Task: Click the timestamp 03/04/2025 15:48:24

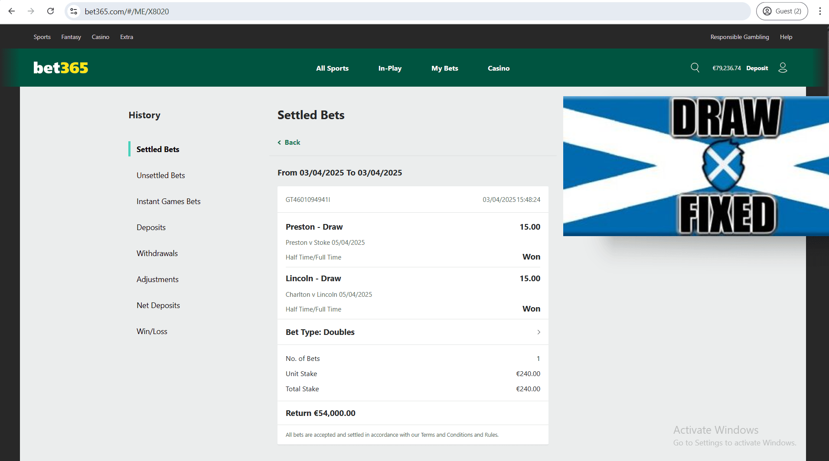Action: pyautogui.click(x=511, y=199)
